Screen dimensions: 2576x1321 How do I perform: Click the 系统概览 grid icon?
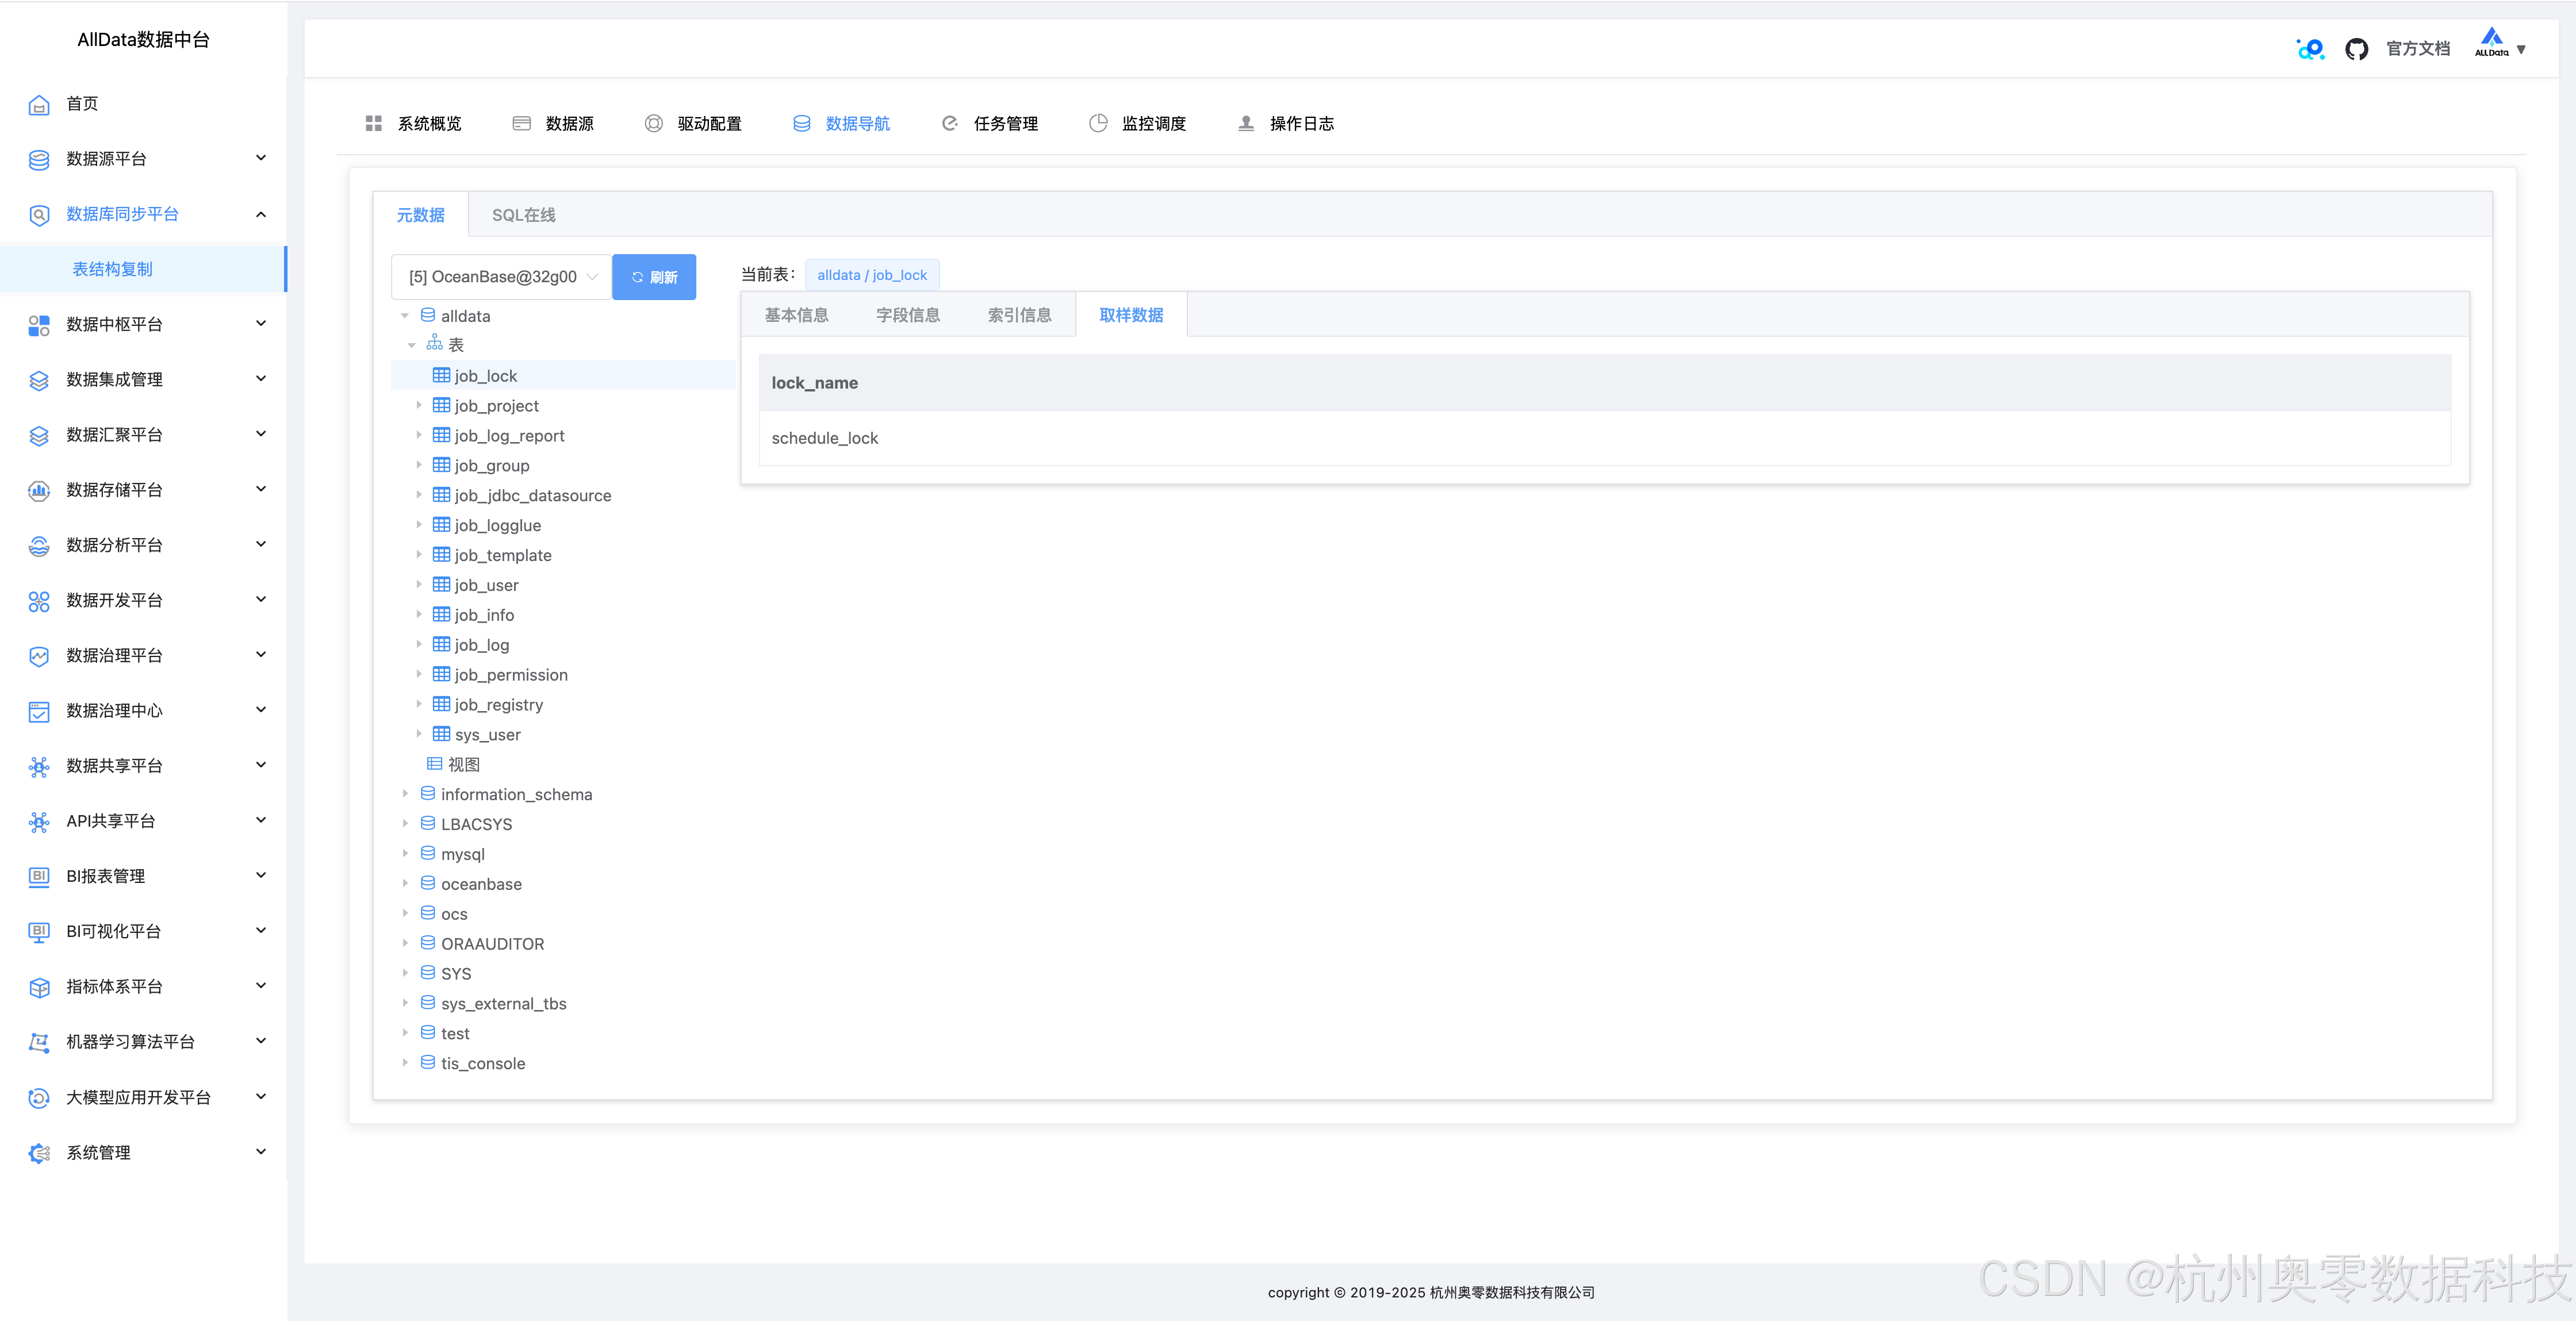click(374, 123)
